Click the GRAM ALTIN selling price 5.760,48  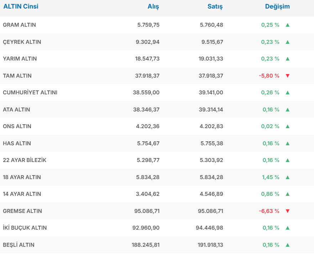(x=211, y=25)
